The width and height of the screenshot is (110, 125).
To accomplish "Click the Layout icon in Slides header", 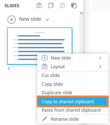I will tap(39, 5).
